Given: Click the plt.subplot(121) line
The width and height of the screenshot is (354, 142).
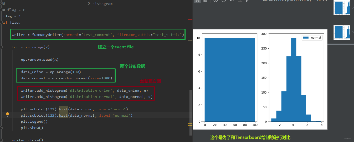Looking at the screenshot, I should click(x=75, y=109).
